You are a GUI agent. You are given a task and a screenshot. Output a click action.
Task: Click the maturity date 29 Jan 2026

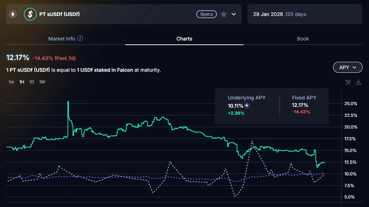pos(268,14)
